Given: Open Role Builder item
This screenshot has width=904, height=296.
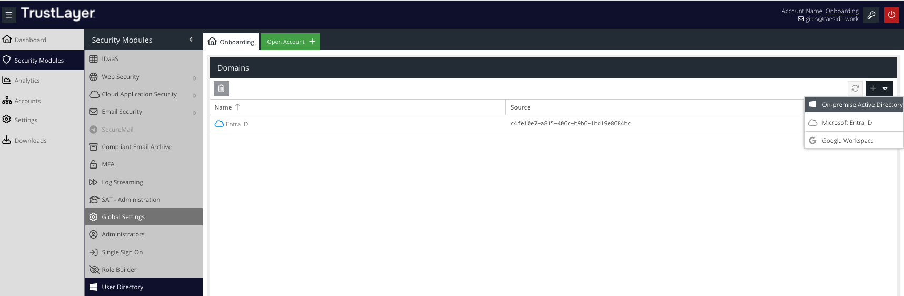Looking at the screenshot, I should pos(144,270).
